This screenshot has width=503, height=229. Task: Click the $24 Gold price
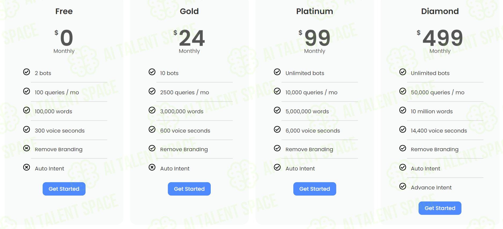coord(189,38)
